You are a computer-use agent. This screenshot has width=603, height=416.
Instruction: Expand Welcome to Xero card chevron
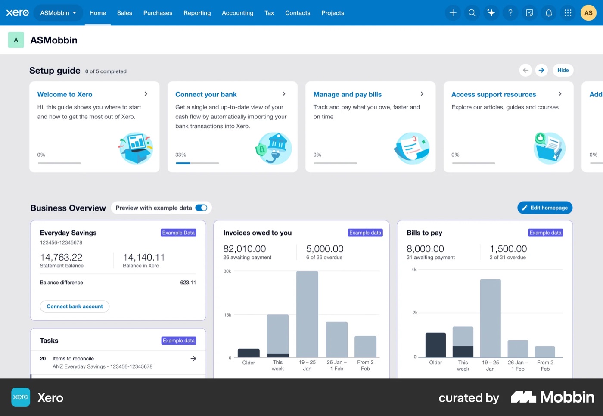pos(146,94)
